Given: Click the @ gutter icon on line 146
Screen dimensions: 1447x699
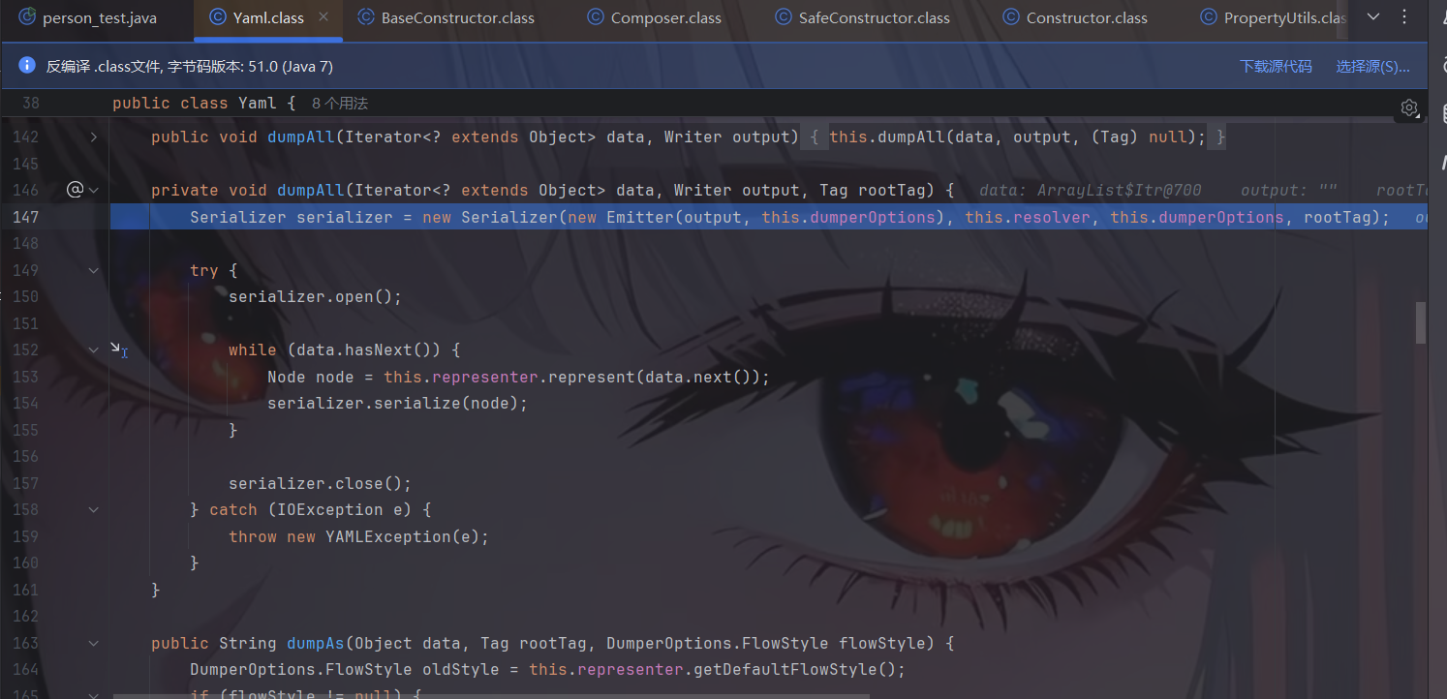Looking at the screenshot, I should [x=75, y=190].
